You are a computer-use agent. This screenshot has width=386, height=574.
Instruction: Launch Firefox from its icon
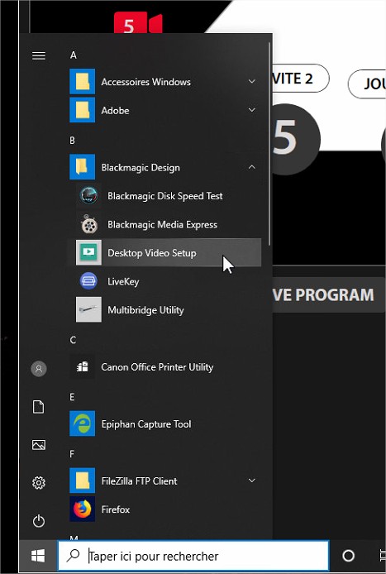[x=83, y=509]
